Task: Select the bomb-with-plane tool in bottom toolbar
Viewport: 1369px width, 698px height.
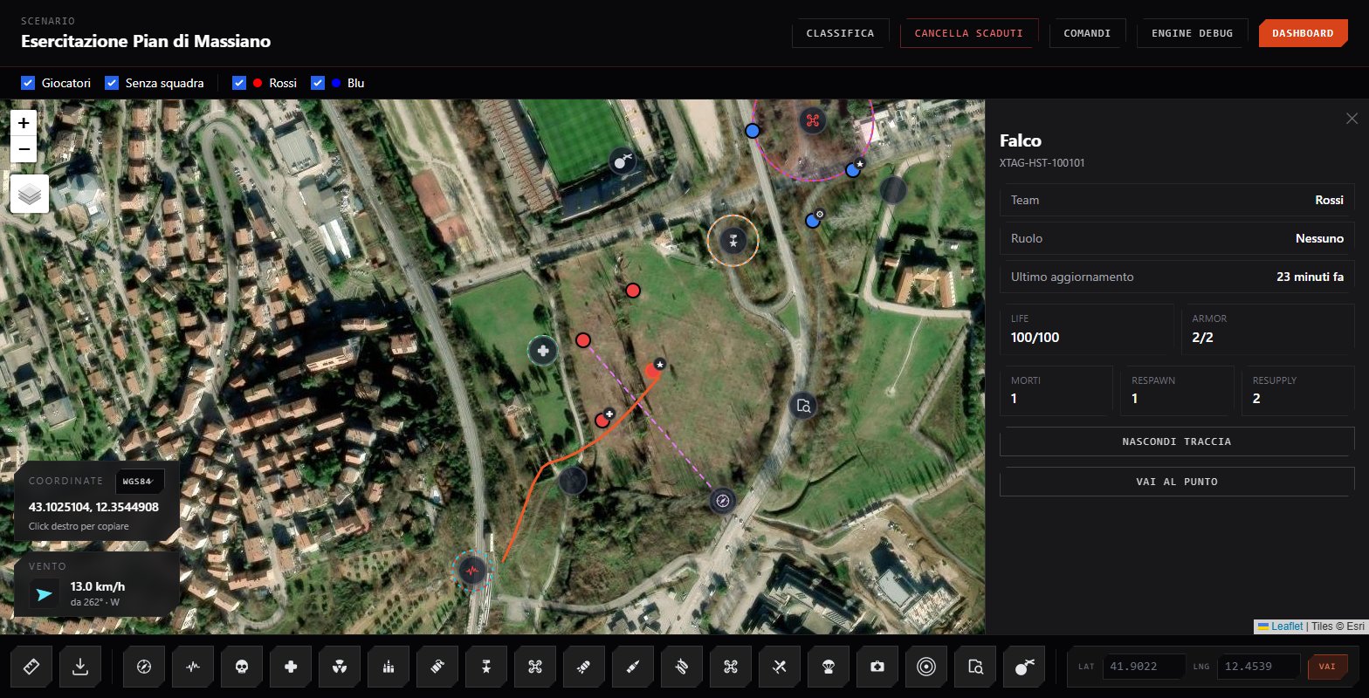Action: click(1025, 667)
